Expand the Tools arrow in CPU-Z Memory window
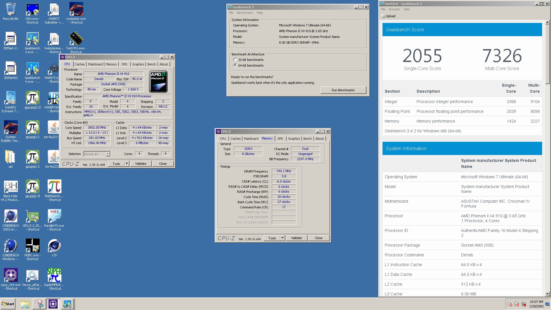This screenshot has width=551, height=310. (282, 238)
